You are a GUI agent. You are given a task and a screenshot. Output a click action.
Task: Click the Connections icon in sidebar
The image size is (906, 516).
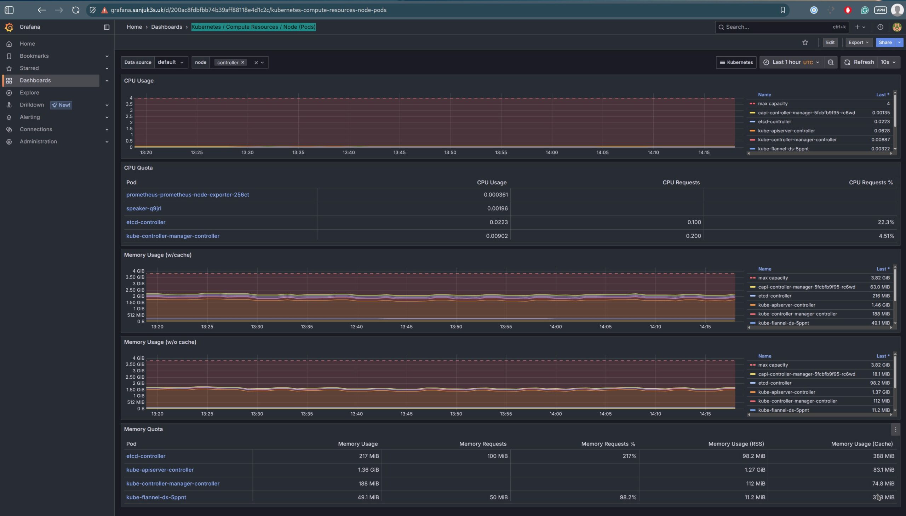(x=9, y=130)
